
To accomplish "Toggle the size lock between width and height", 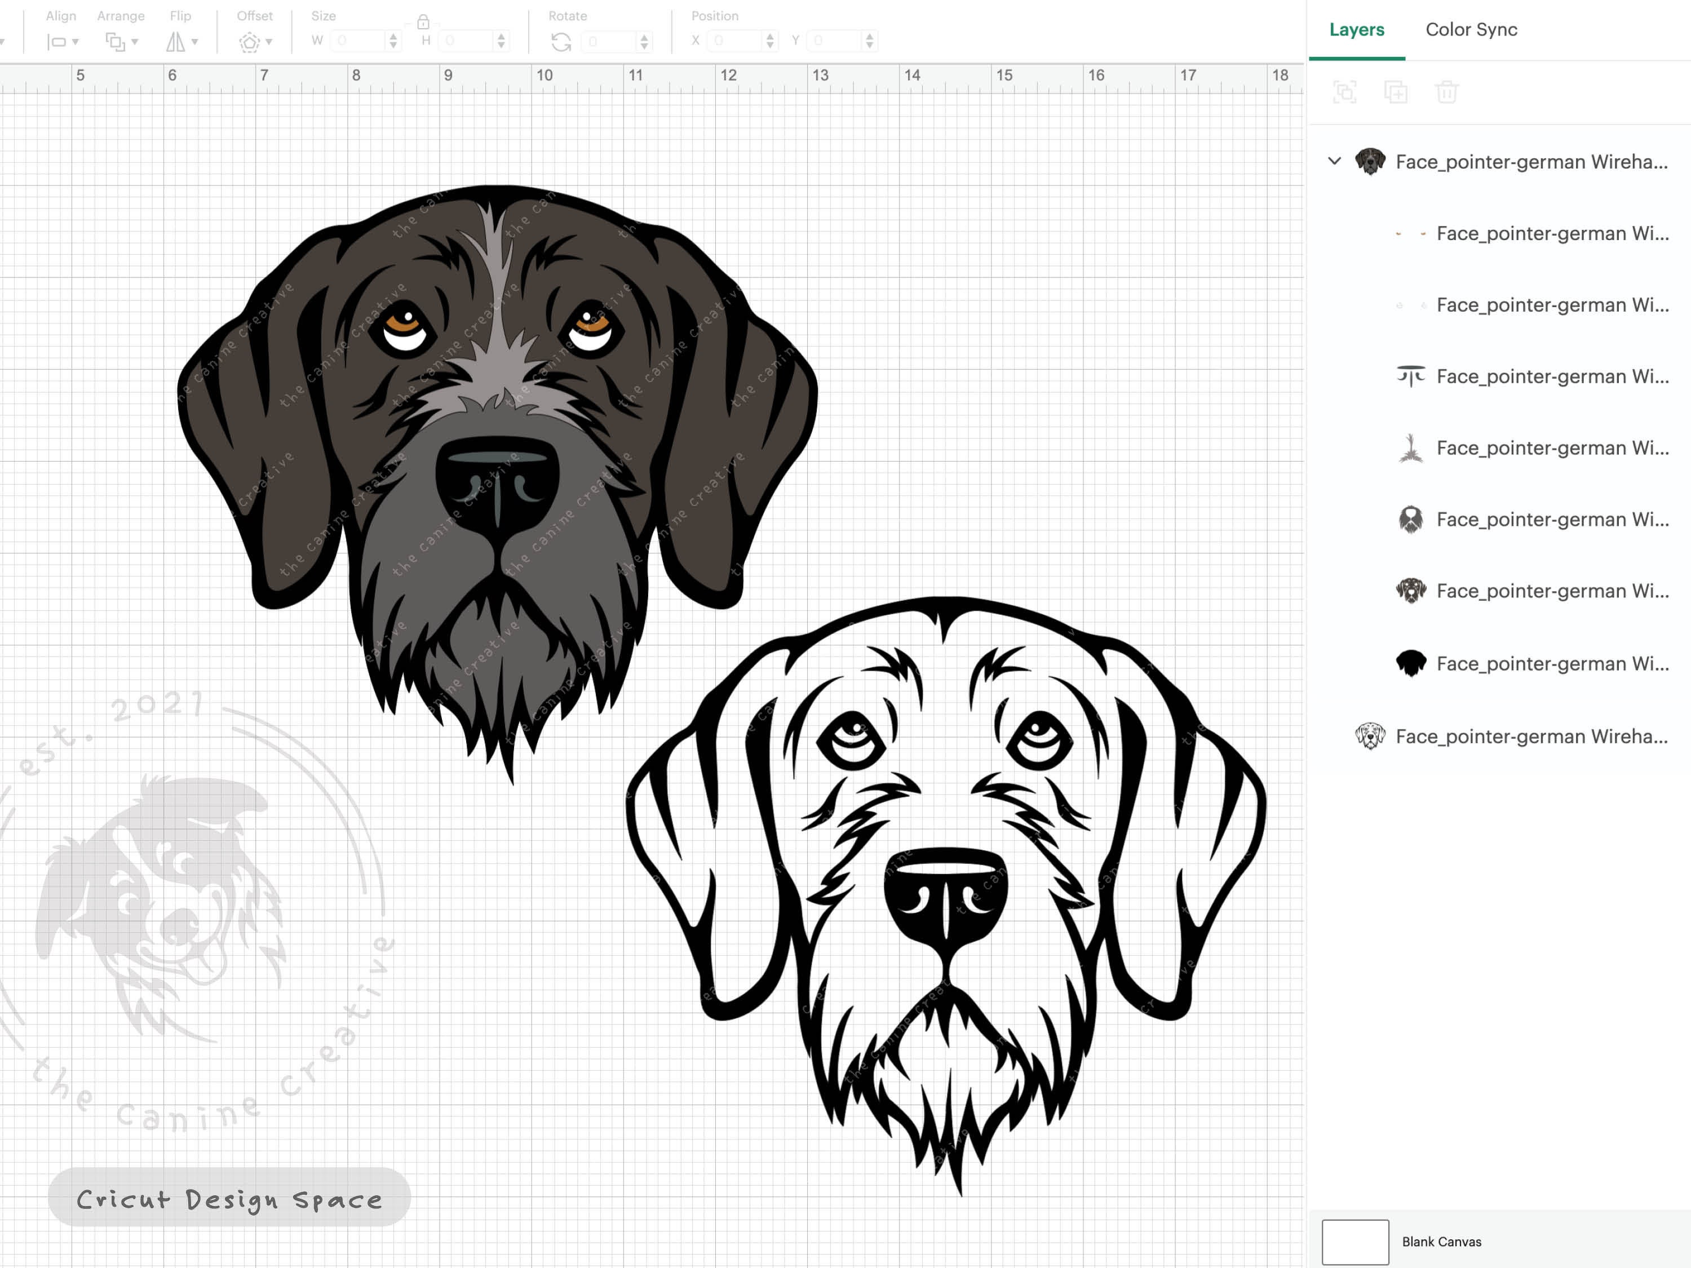I will click(x=423, y=23).
